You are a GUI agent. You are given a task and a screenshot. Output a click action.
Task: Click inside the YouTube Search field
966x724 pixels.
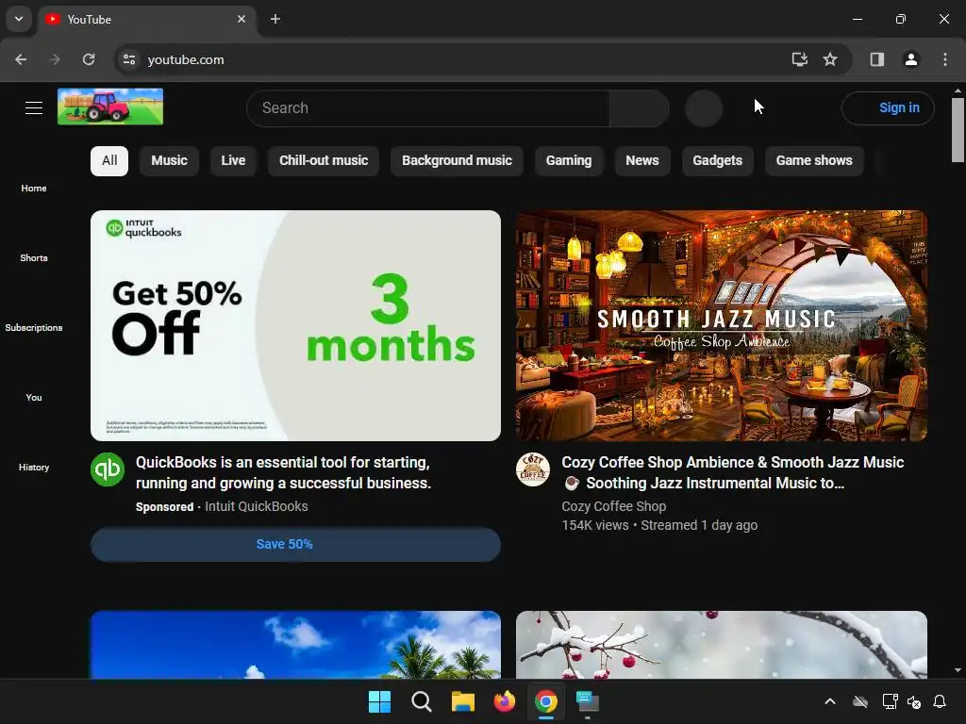[x=427, y=108]
